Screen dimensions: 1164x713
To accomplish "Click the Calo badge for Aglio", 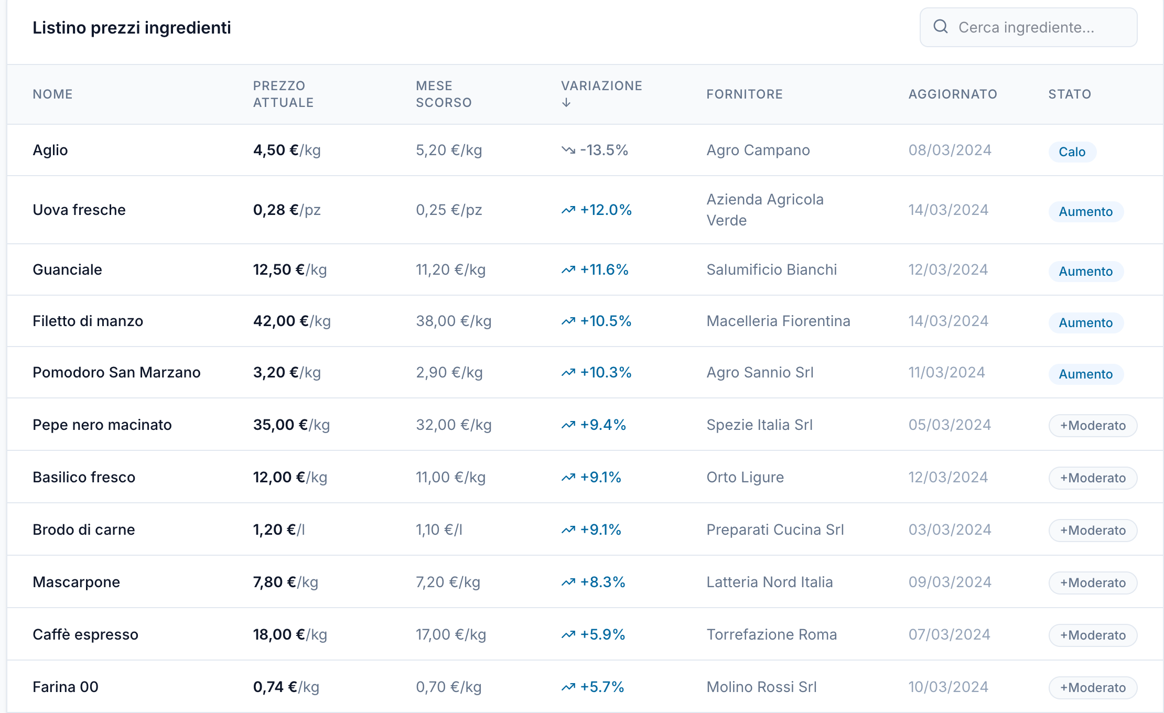I will click(1072, 152).
